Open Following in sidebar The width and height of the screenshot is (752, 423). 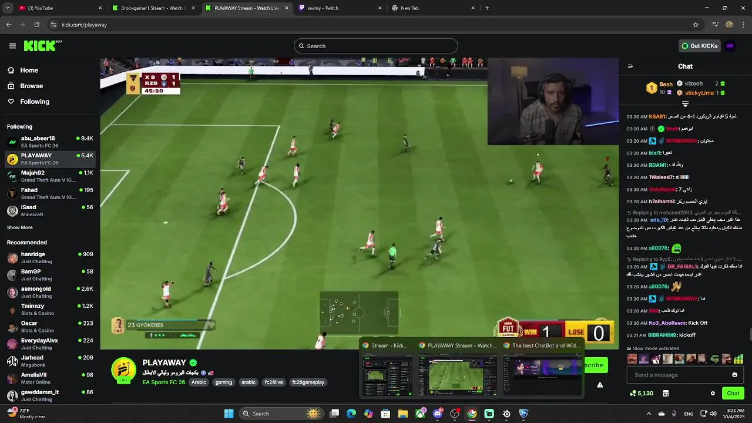(x=35, y=102)
